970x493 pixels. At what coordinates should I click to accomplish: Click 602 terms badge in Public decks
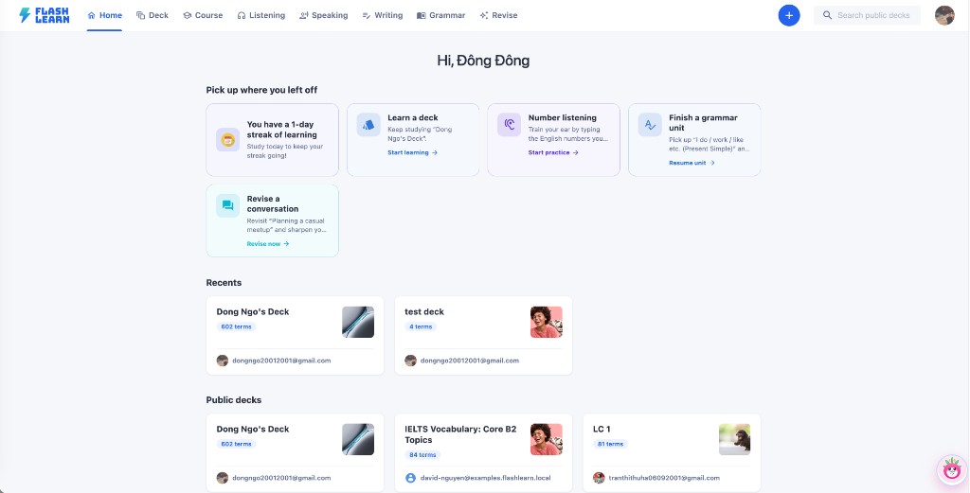236,444
